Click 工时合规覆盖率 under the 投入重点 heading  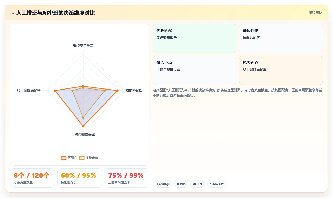point(168,69)
